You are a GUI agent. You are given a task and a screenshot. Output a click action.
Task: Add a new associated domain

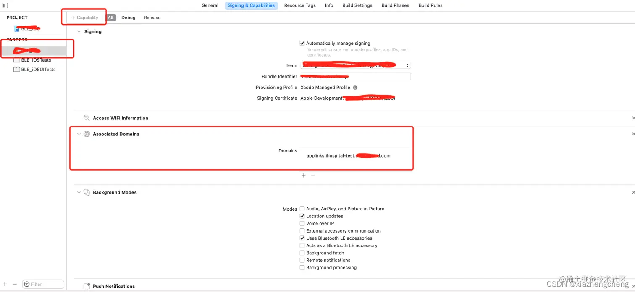click(304, 175)
